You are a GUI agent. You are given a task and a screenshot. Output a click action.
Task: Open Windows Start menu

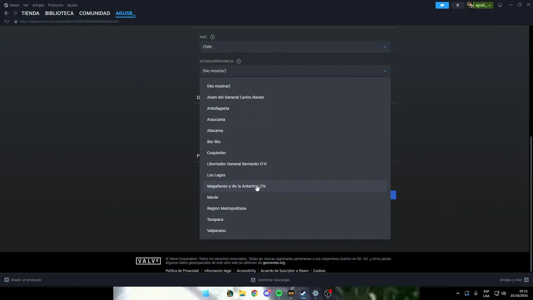205,293
